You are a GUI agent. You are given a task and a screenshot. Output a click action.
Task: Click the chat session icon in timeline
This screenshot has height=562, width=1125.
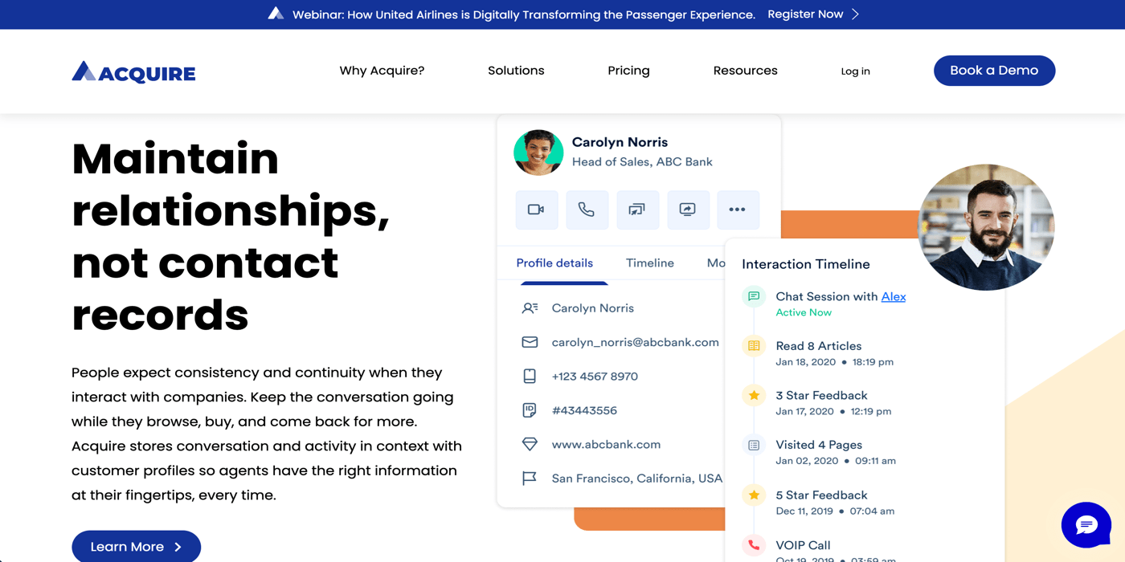(754, 296)
